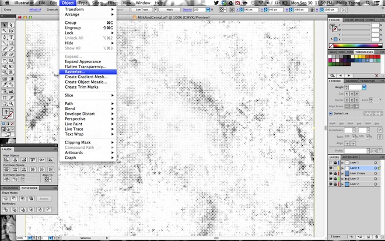Choose the Eraser tool
This screenshot has height=241, width=385.
(11, 54)
